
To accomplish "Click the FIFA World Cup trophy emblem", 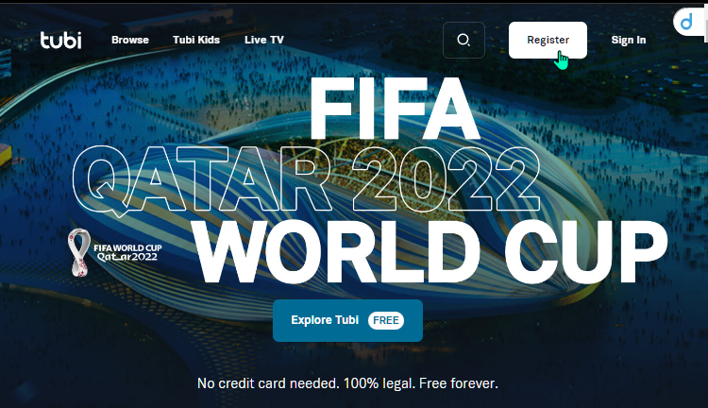I will click(79, 252).
